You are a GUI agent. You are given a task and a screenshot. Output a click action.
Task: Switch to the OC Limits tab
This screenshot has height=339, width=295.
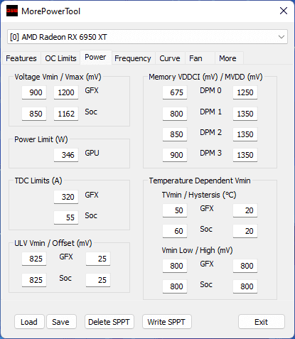pyautogui.click(x=60, y=58)
